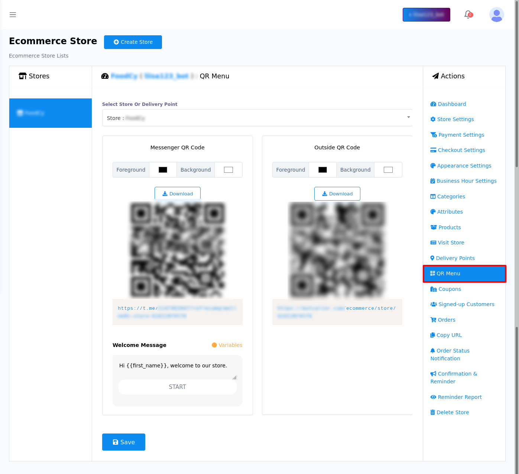The width and height of the screenshot is (519, 474).
Task: Click the Appearance Settings palette icon
Action: tap(433, 166)
